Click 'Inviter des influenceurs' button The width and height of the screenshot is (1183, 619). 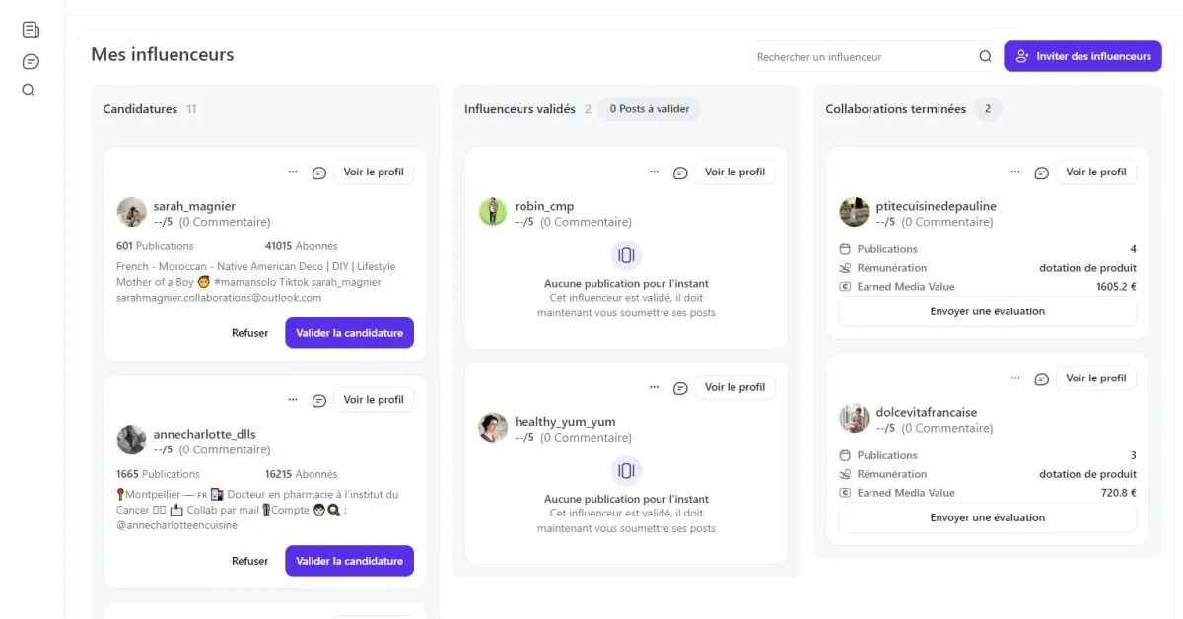point(1082,56)
